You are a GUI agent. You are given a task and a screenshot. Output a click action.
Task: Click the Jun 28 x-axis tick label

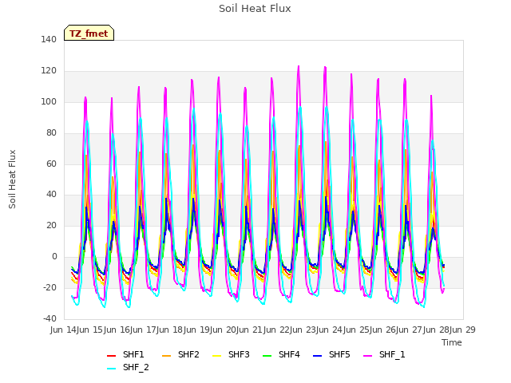point(437,330)
